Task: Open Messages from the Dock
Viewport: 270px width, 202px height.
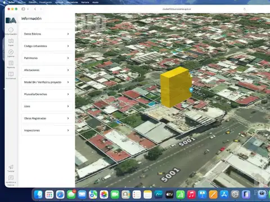Action: click(x=71, y=195)
